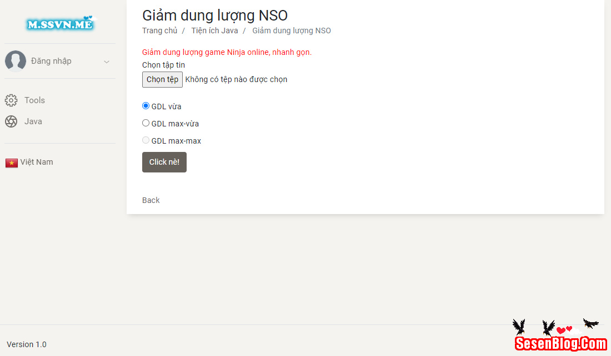The height and width of the screenshot is (356, 611).
Task: Expand the Đăng nhập dropdown chevron
Action: [107, 62]
